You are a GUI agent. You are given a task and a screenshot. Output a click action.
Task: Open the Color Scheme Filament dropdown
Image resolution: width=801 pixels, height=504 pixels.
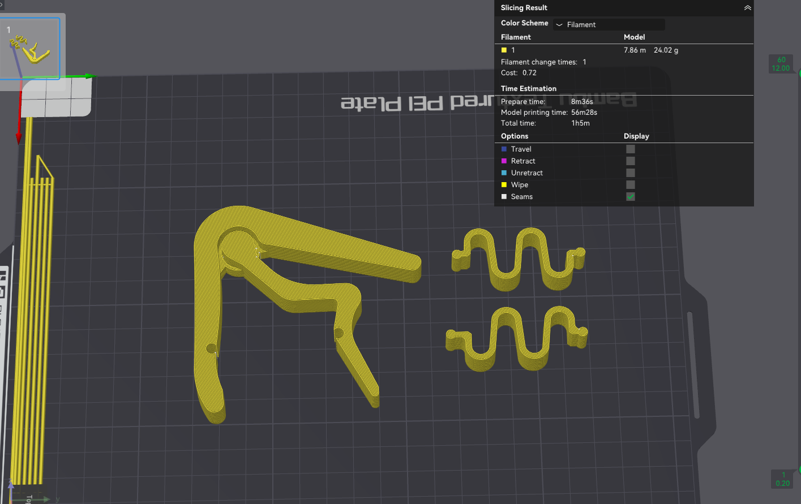[609, 24]
